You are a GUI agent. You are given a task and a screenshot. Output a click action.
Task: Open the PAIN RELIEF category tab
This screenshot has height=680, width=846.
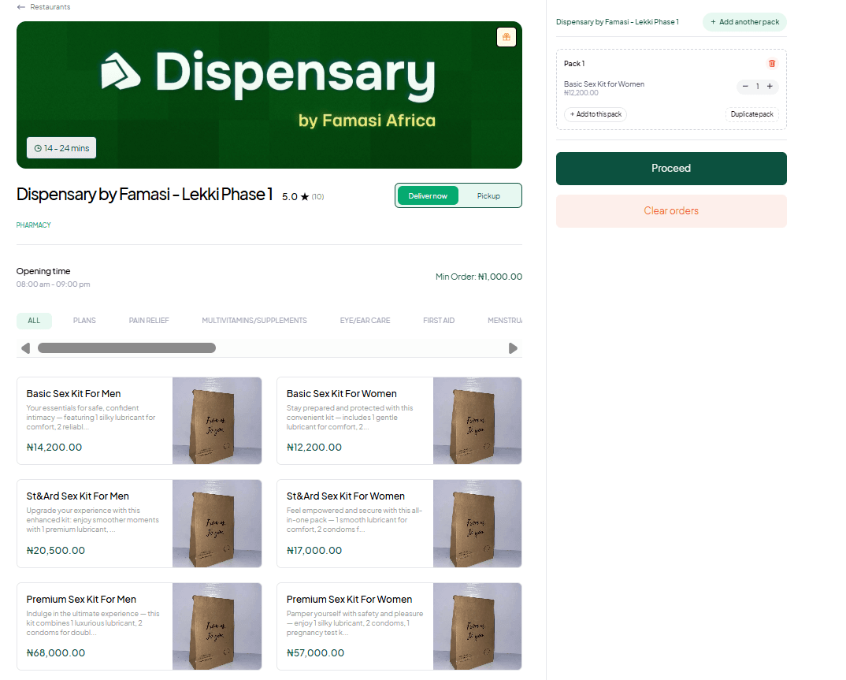149,321
